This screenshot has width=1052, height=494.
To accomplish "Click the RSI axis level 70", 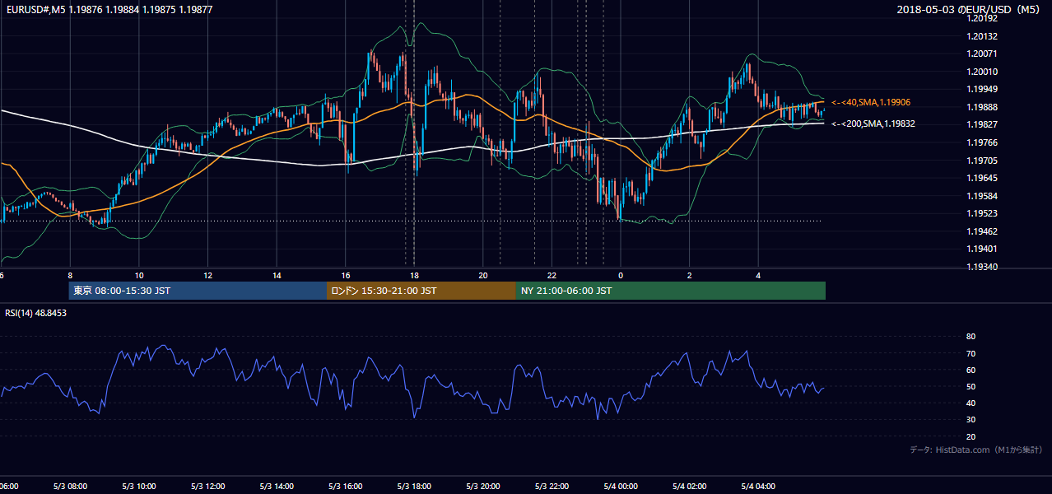I will [971, 353].
